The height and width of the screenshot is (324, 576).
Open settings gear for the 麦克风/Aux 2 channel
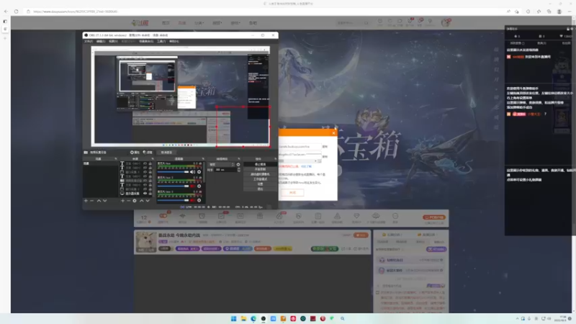[199, 186]
